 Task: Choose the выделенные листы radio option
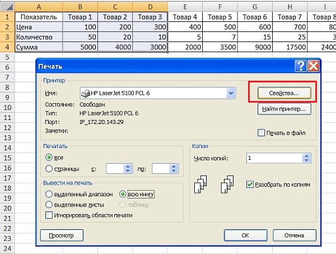tap(49, 205)
